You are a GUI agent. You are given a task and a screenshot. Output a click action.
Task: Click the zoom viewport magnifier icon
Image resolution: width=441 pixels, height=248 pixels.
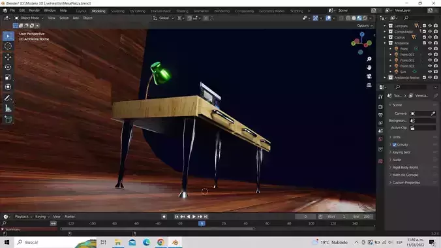coord(369,59)
